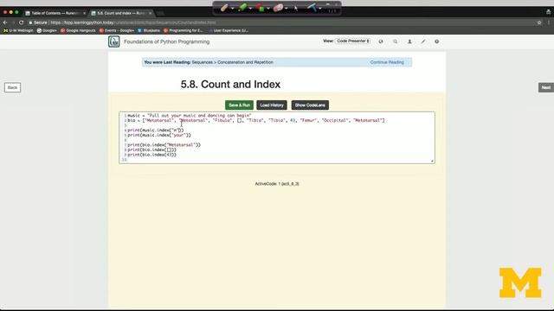Click the 5.8. Count and Index heading
554x311 pixels.
coord(230,85)
